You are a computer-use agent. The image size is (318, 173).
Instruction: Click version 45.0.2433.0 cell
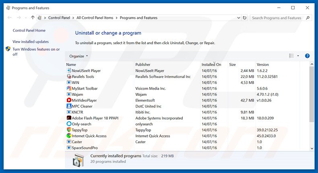point(266,136)
